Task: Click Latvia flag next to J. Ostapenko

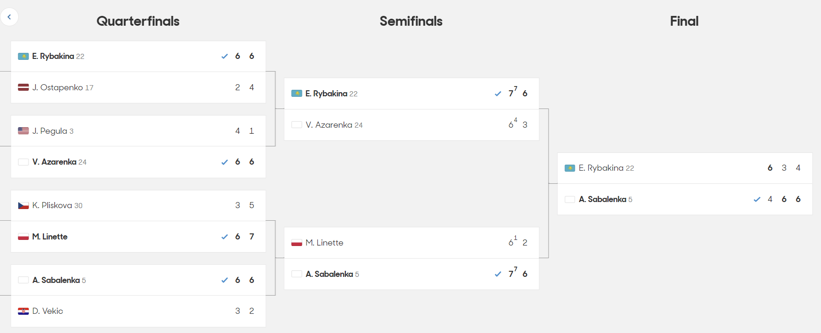Action: click(x=23, y=87)
